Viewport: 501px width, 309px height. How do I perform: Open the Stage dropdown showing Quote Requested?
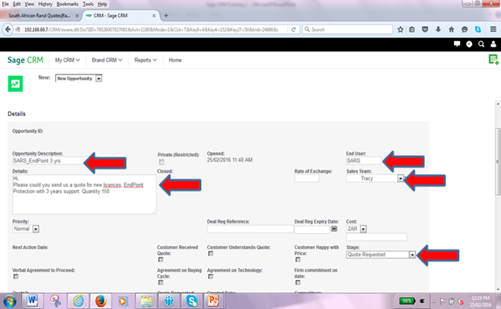[381, 255]
